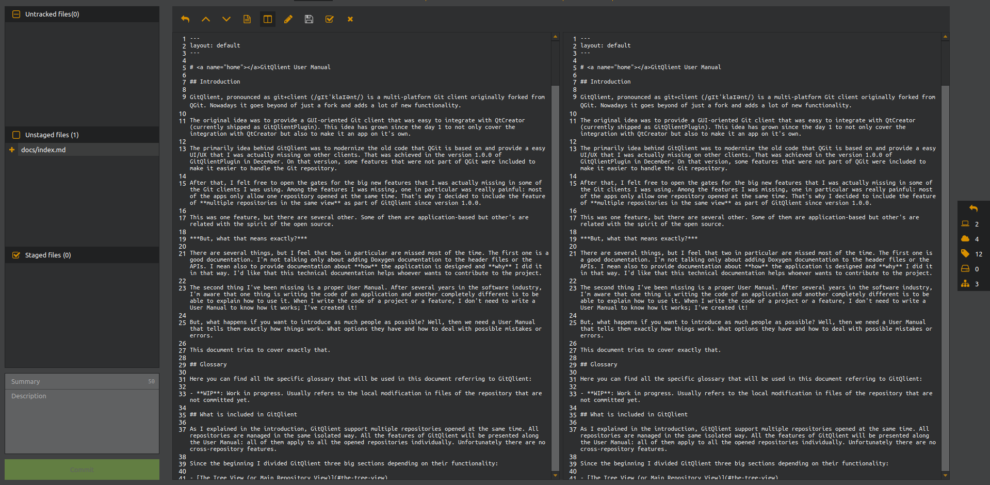Image resolution: width=990 pixels, height=485 pixels.
Task: Collapse the Untracked files section
Action: [x=15, y=14]
